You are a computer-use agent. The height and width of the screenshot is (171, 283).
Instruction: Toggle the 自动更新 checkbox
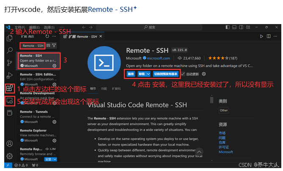(x=183, y=74)
